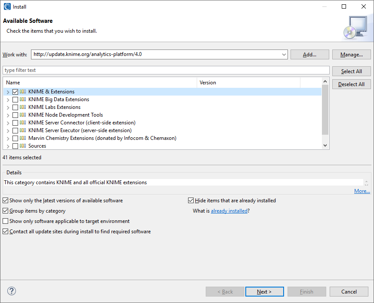The height and width of the screenshot is (303, 374).
Task: Maximize the Install window
Action: 344,6
